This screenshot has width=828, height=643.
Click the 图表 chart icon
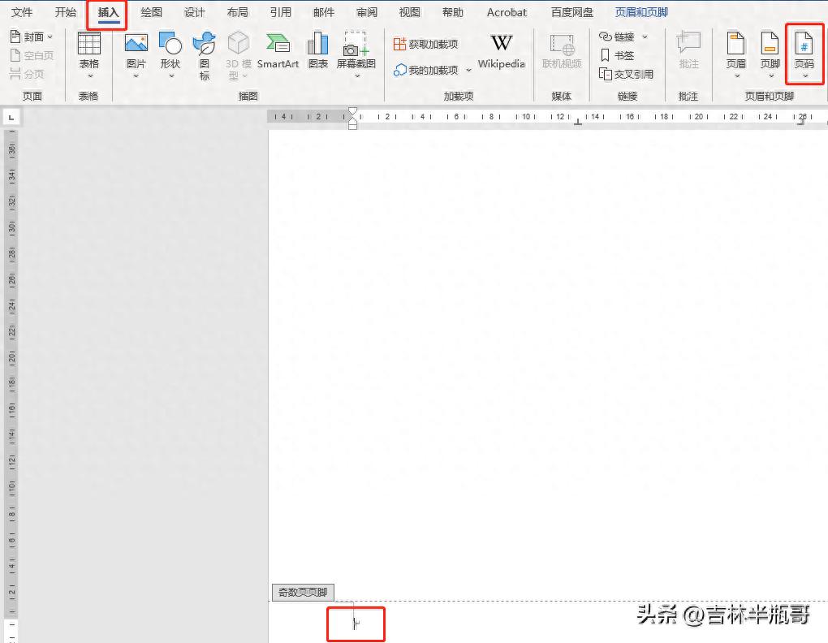[317, 45]
